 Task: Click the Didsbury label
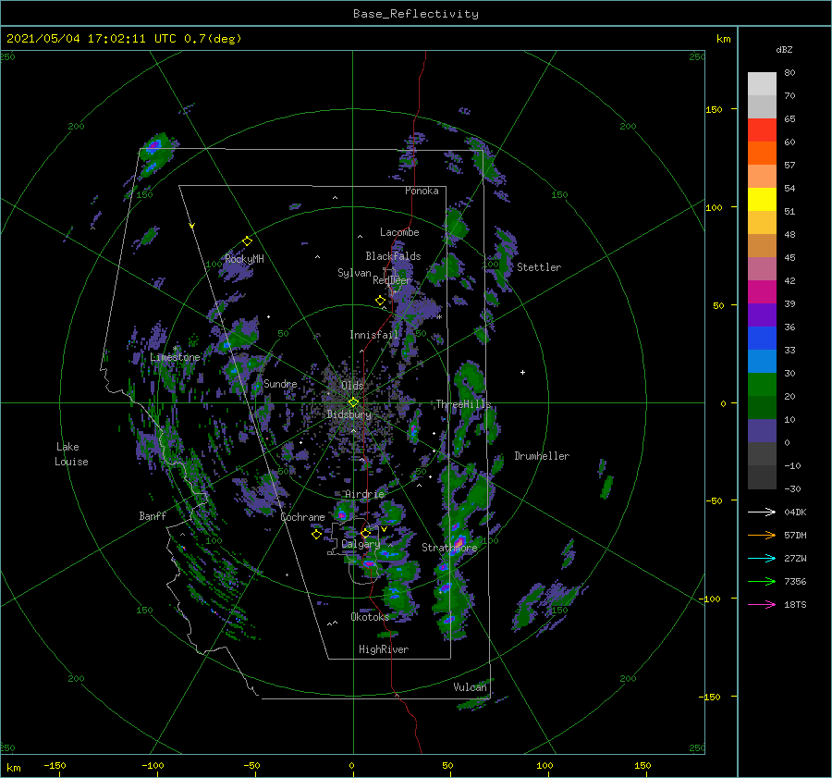click(349, 414)
